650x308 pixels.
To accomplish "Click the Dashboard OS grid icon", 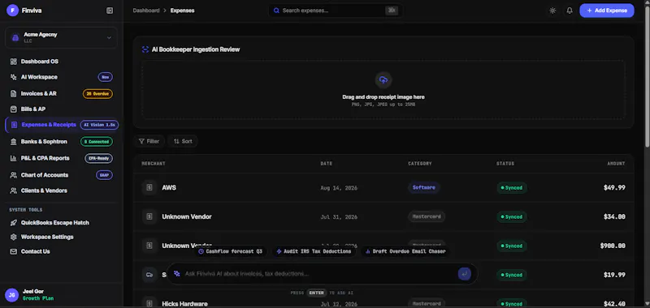I will 13,61.
